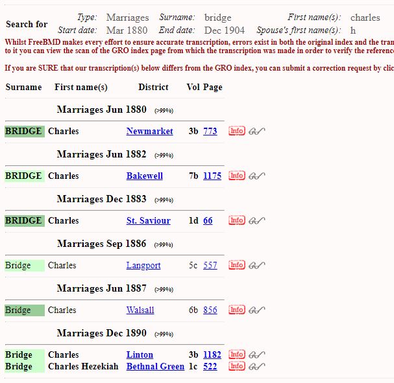View original scan via Walsall spectacles icon

[257, 310]
